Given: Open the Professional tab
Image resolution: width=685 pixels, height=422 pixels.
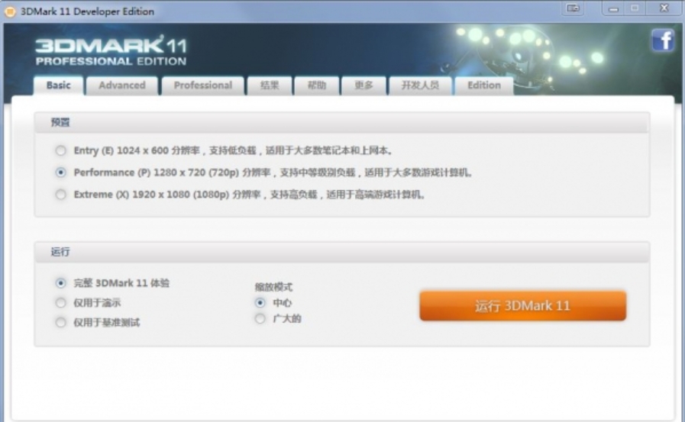Looking at the screenshot, I should (x=203, y=85).
